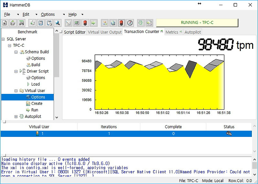
Task: Click the Iterations column header
Action: click(x=109, y=127)
